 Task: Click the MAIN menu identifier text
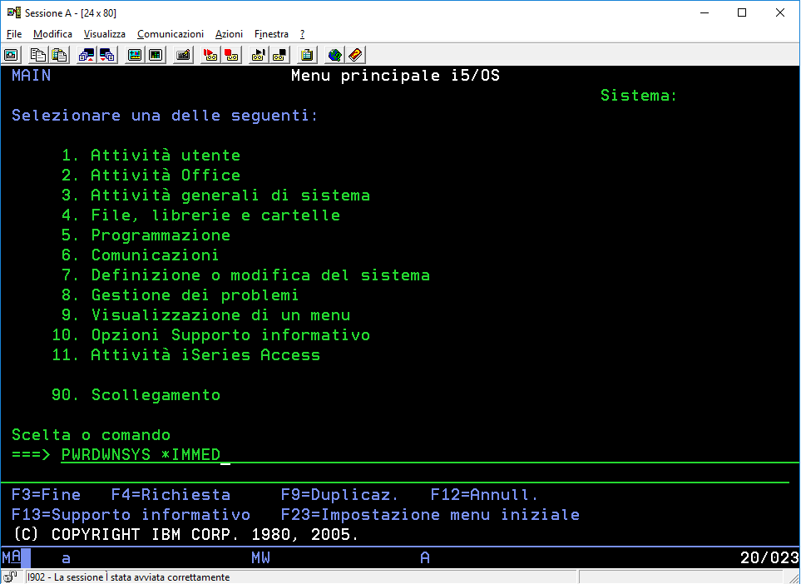(31, 76)
